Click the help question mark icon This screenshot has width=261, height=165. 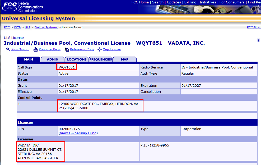pos(258,40)
